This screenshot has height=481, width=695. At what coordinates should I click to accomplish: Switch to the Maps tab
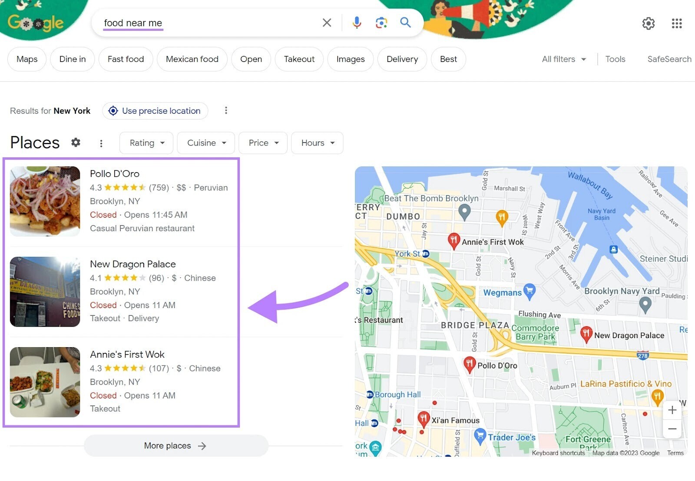[x=27, y=59]
